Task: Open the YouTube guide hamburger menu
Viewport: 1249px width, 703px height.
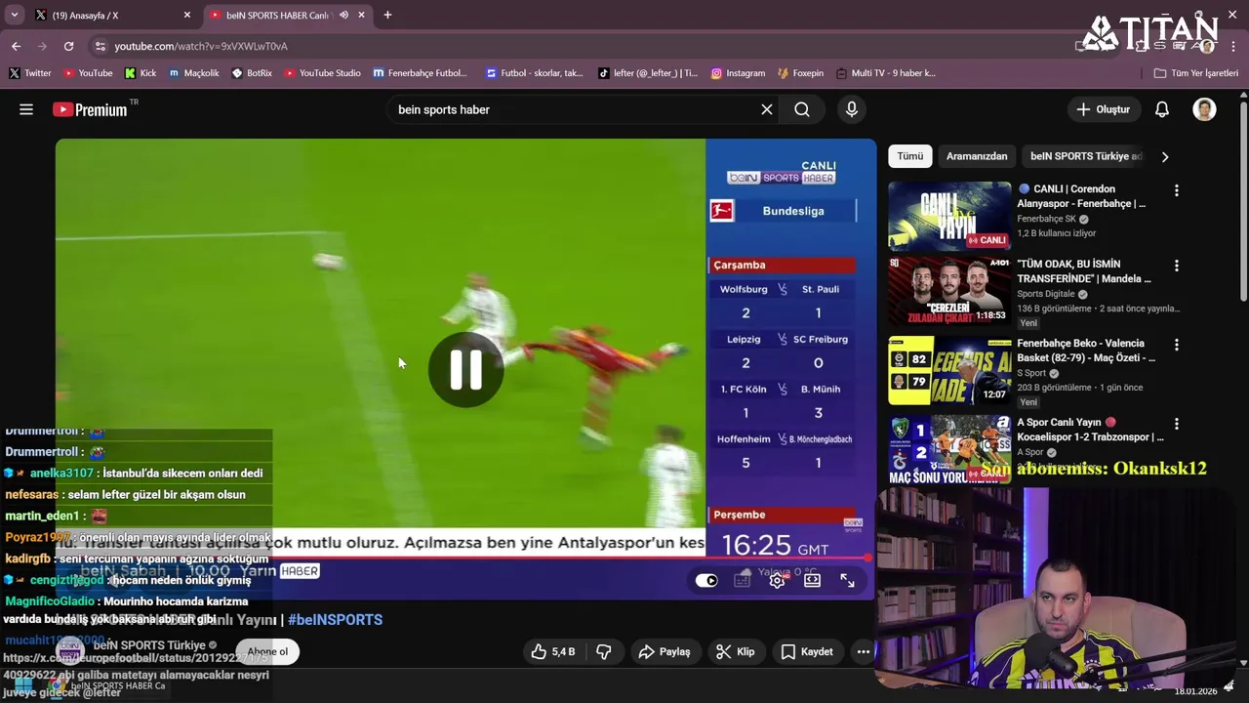Action: click(26, 109)
